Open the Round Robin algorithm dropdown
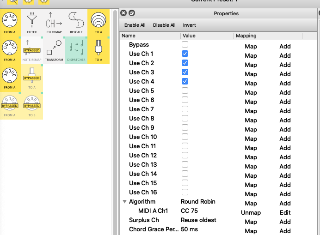 tap(198, 202)
